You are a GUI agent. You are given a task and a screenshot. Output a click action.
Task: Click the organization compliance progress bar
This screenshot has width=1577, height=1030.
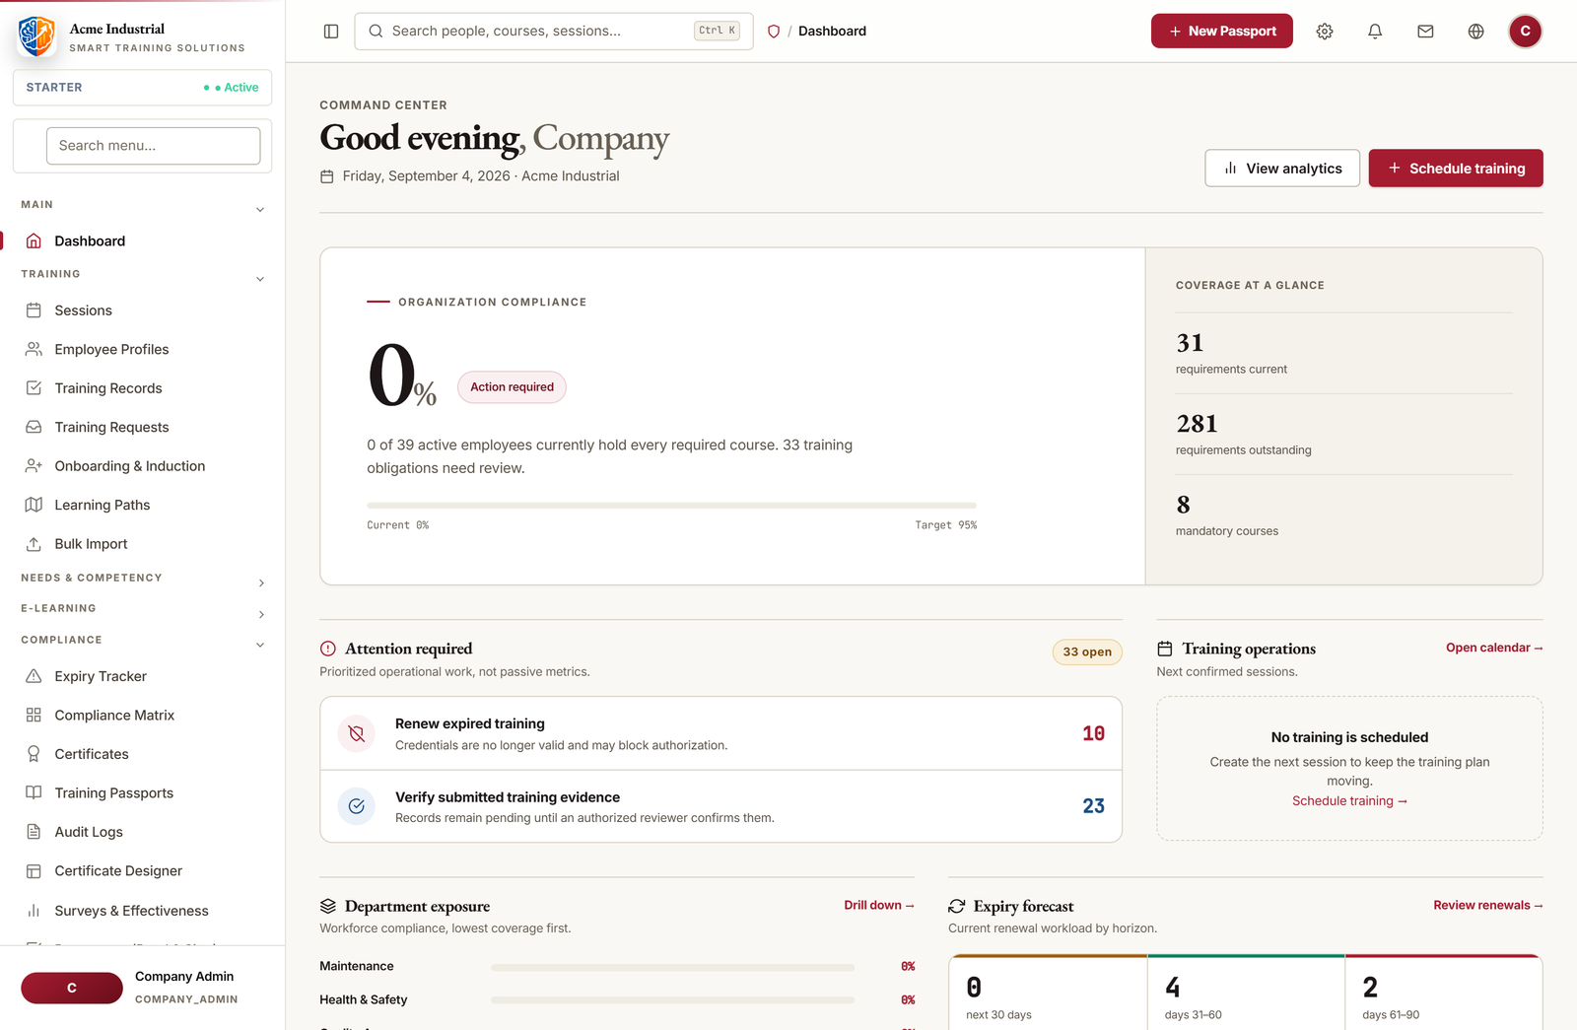point(671,506)
